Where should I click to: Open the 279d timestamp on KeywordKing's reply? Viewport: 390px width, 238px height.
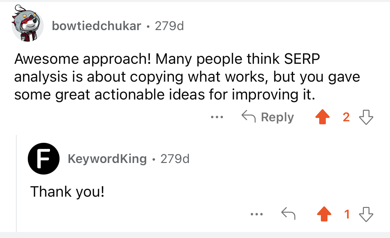(175, 159)
